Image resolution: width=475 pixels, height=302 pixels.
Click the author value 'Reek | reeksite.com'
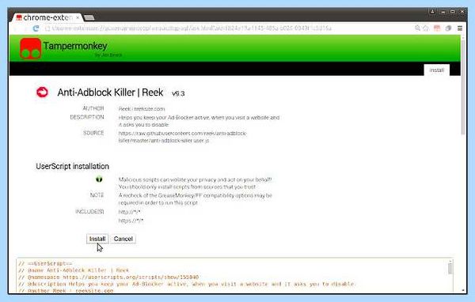coord(142,108)
